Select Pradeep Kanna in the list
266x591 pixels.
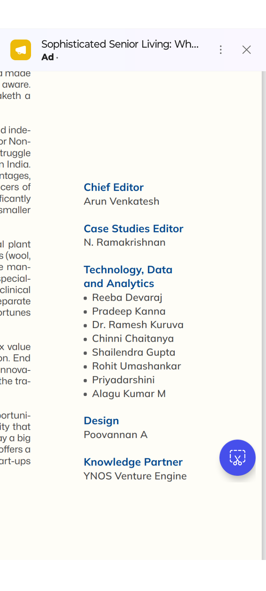coord(129,311)
